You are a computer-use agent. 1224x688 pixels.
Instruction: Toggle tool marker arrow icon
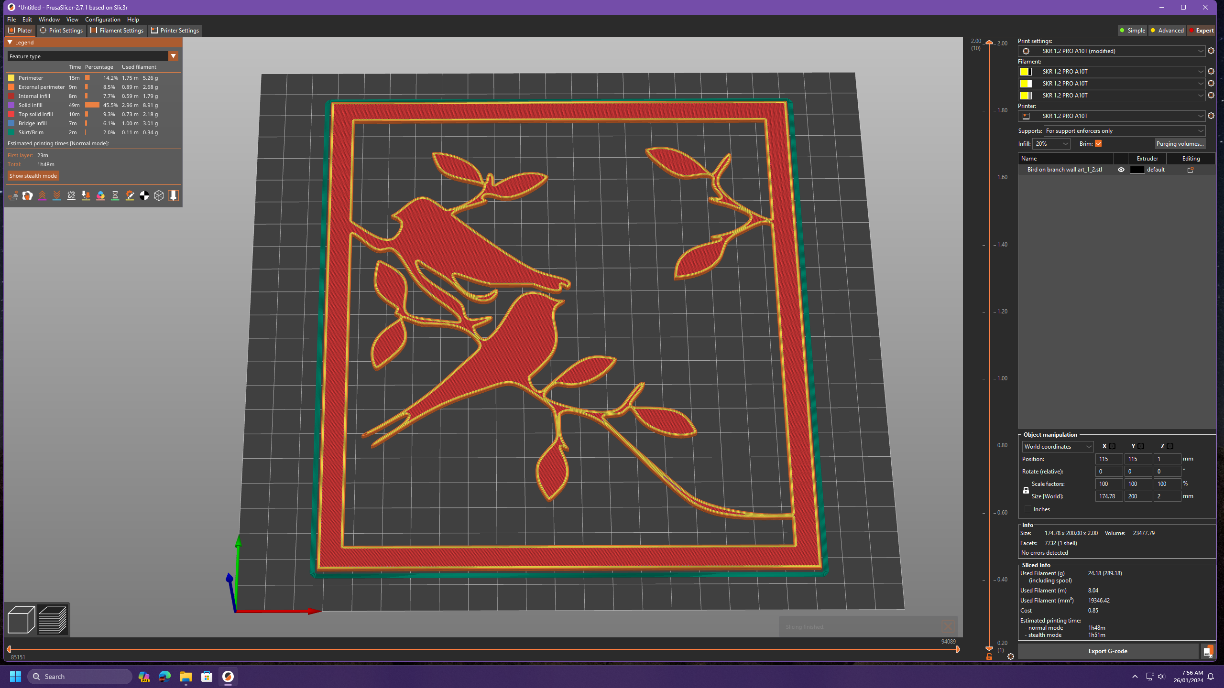point(174,195)
